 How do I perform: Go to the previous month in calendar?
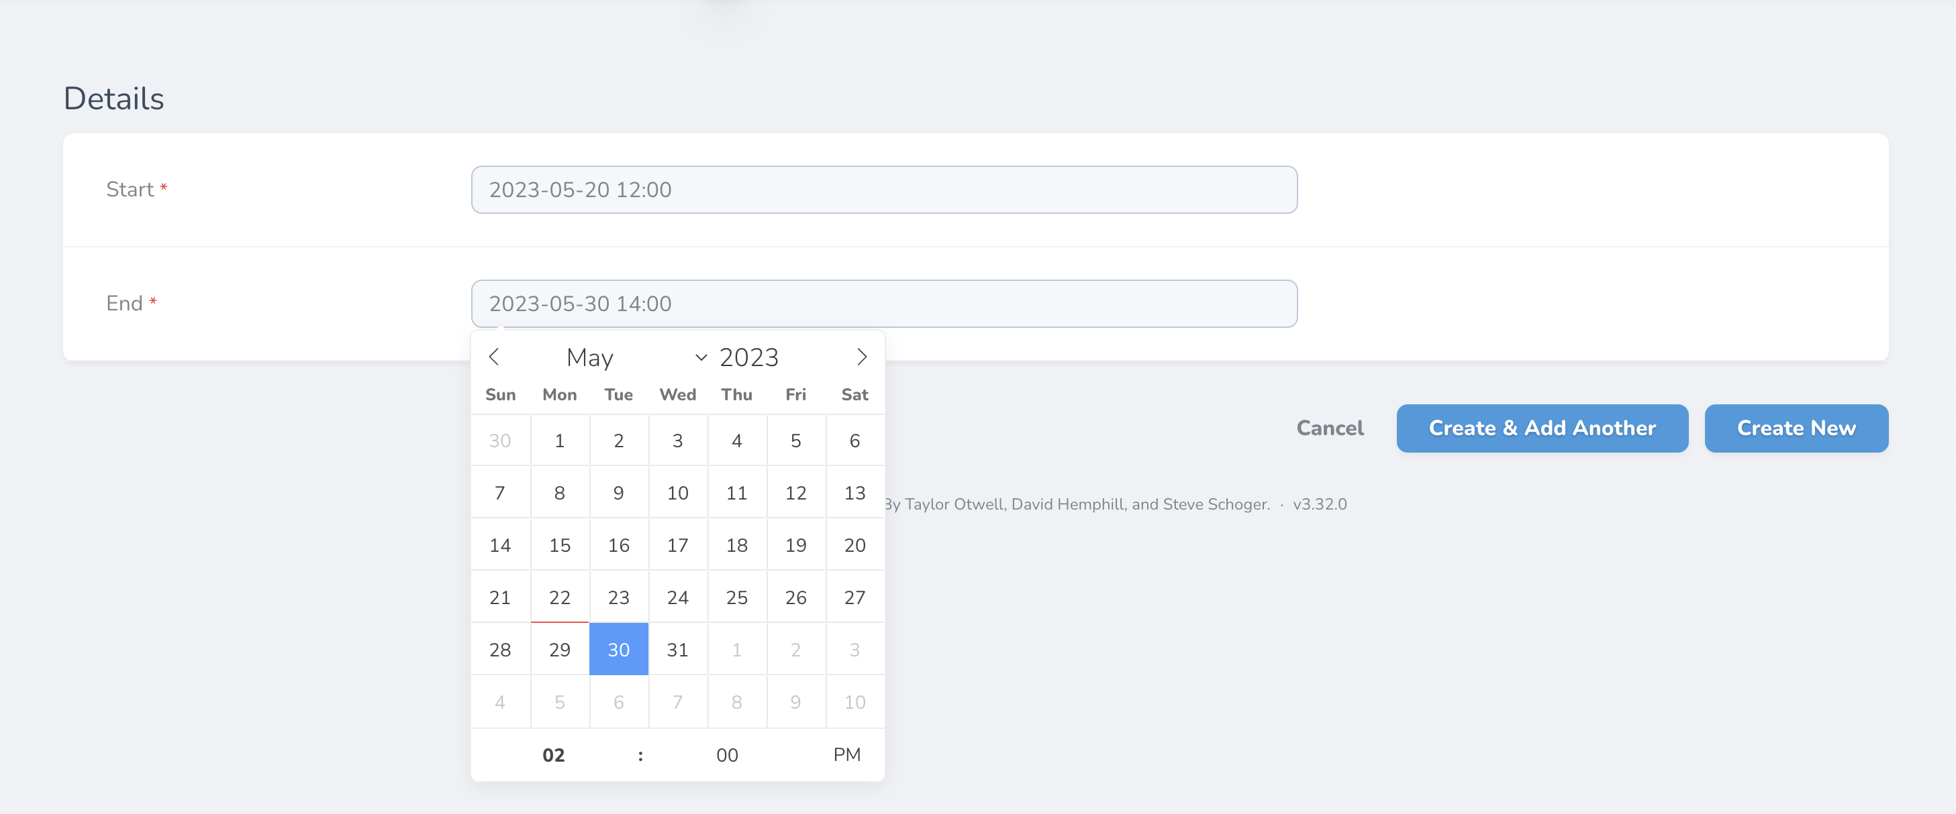pyautogui.click(x=493, y=357)
